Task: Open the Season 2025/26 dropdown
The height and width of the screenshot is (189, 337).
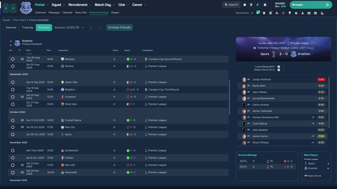Action: [69, 27]
